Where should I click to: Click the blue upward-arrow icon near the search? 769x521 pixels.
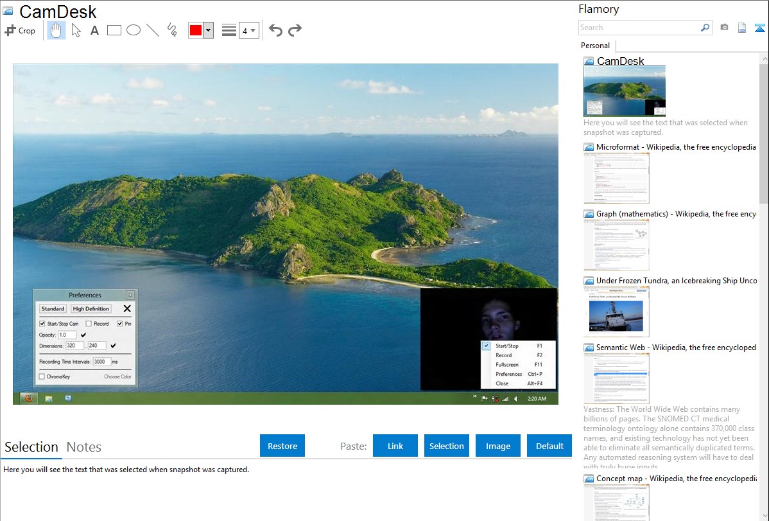pos(759,28)
